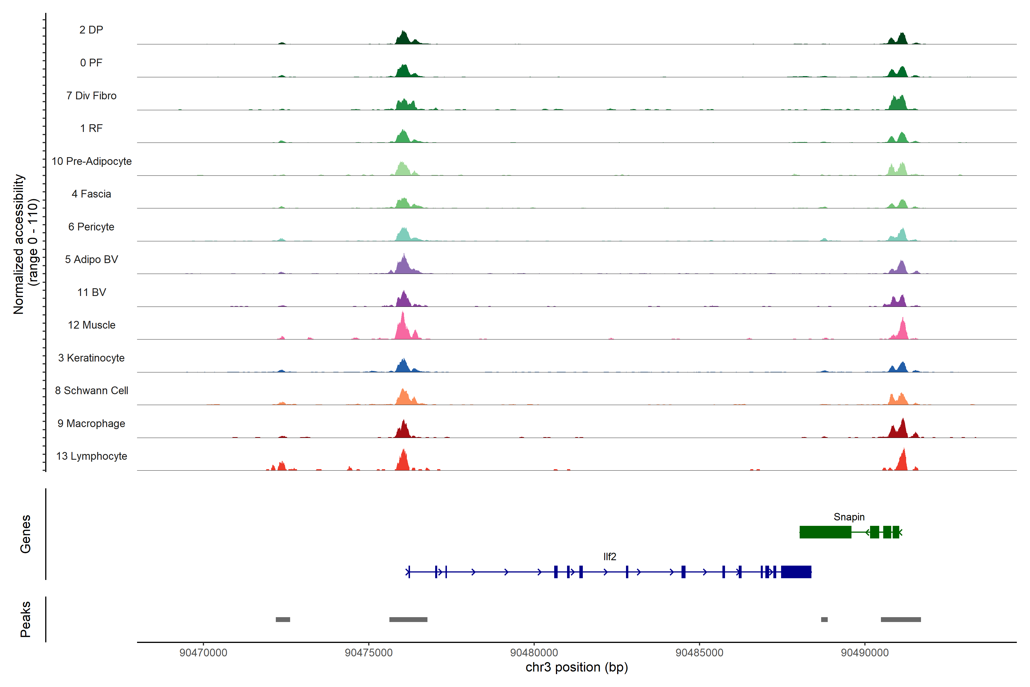Click the 90470000 axis tick label

tap(203, 652)
